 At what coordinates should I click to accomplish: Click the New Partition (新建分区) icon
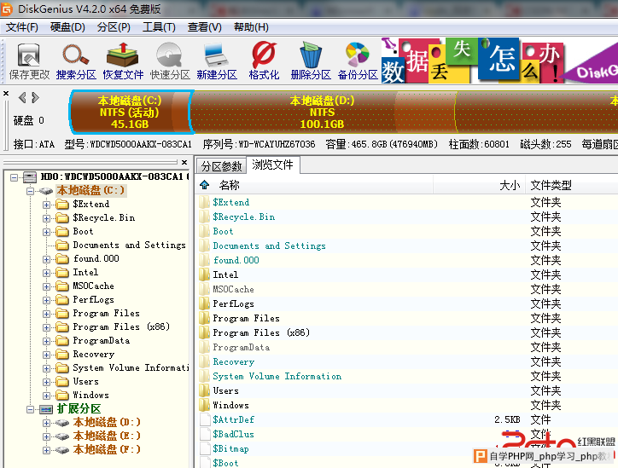point(216,56)
